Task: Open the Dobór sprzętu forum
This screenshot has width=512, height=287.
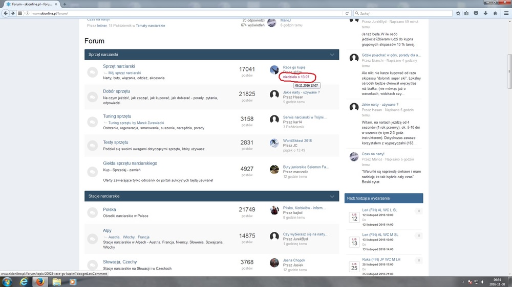Action: pyautogui.click(x=116, y=91)
